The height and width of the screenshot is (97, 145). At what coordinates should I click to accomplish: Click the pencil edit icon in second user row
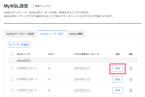tap(36, 79)
